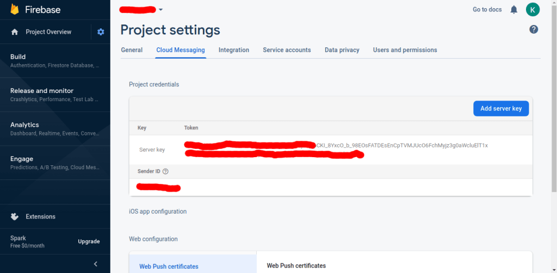Viewport: 557px width, 273px height.
Task: Click the Token column header
Action: (191, 128)
